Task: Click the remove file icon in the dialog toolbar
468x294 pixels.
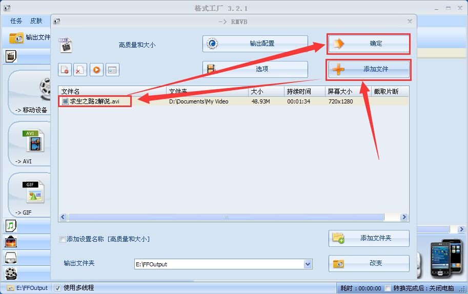Action: [65, 70]
